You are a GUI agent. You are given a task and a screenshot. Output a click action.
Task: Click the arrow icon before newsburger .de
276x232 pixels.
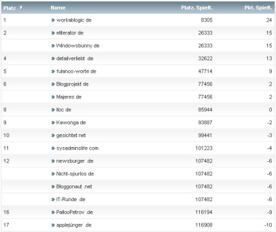tap(53, 161)
